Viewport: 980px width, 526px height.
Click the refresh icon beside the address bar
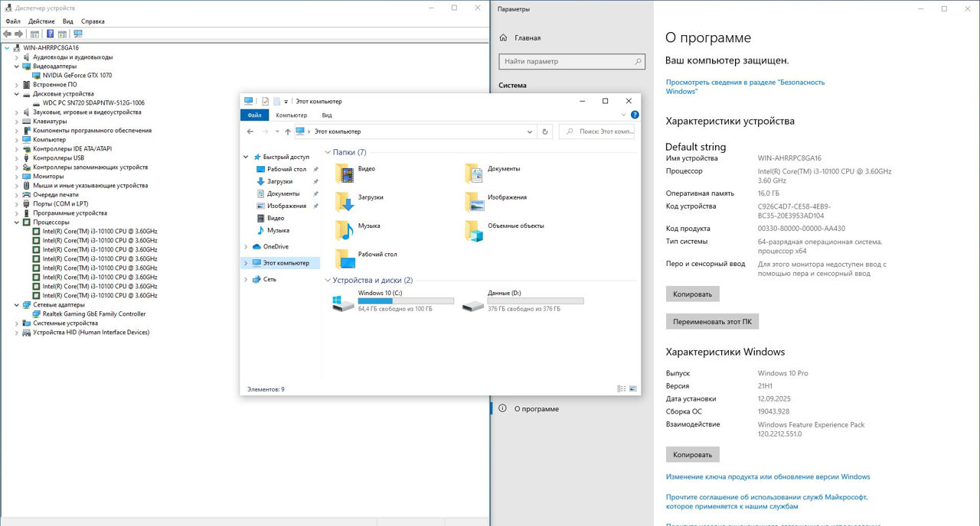tap(545, 131)
